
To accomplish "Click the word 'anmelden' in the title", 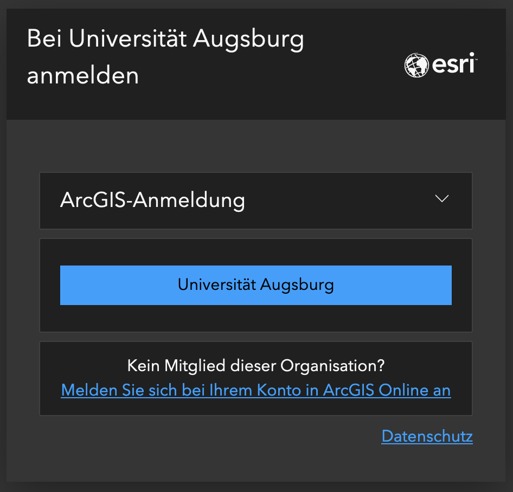I will coord(83,75).
